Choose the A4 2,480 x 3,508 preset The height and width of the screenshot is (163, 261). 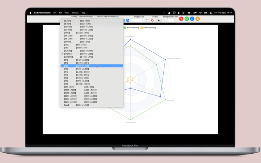(x=92, y=72)
